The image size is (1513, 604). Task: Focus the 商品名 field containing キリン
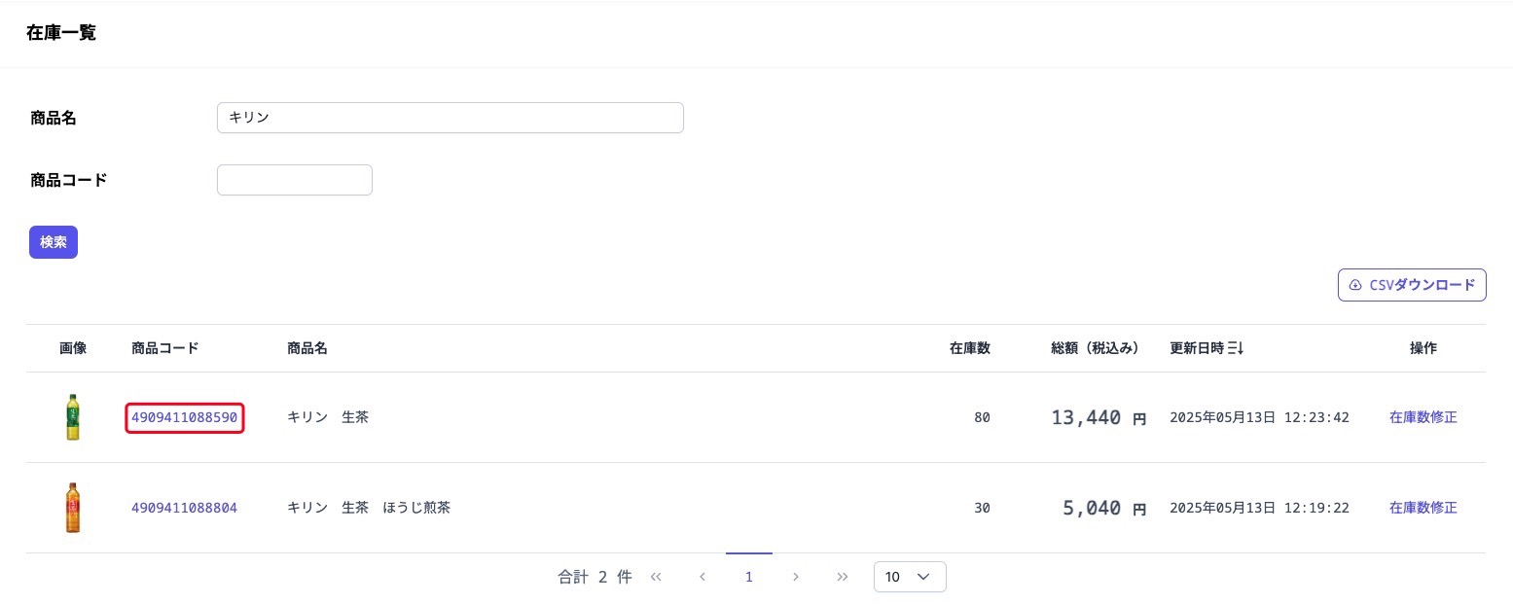click(450, 118)
